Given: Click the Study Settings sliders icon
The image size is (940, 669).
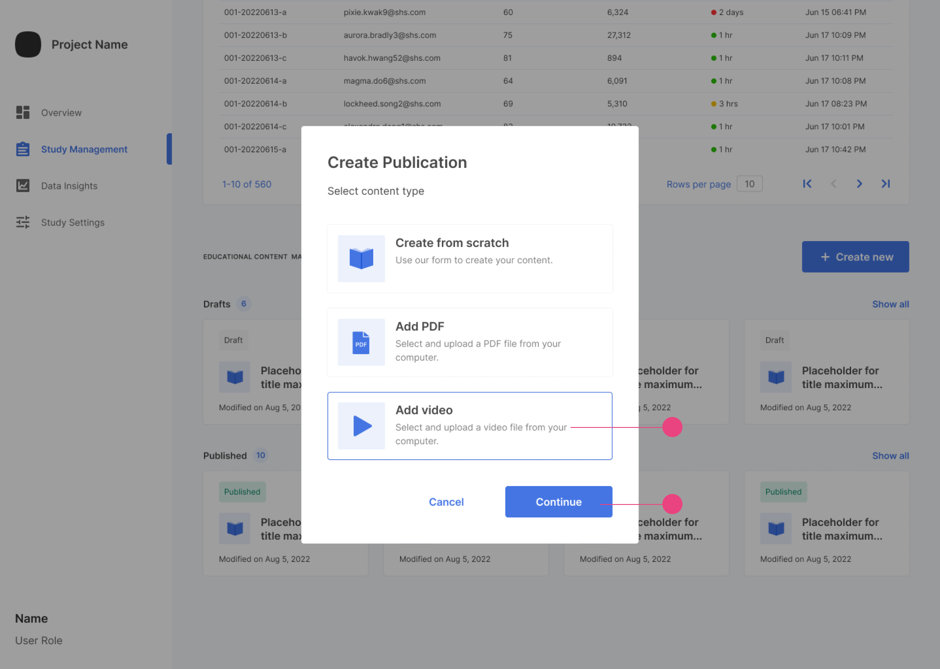Looking at the screenshot, I should tap(23, 222).
